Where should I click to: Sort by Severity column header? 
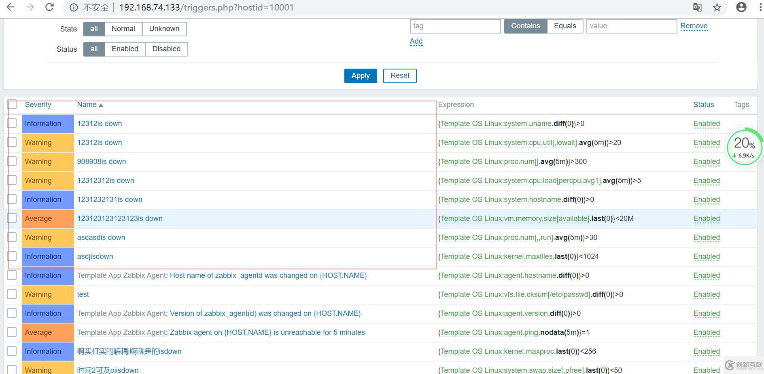[38, 105]
